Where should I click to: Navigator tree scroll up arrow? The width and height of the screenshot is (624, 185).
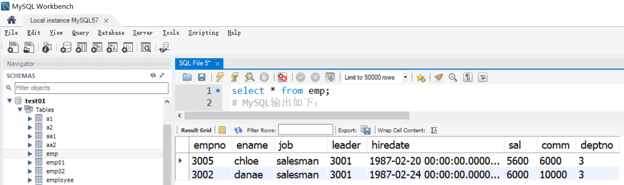tap(166, 102)
